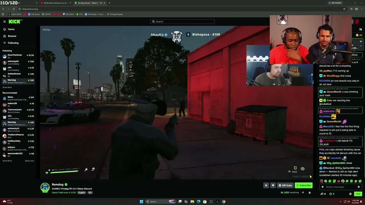This screenshot has height=205, width=365.
Task: Share the stream via share icon
Action: click(x=303, y=193)
